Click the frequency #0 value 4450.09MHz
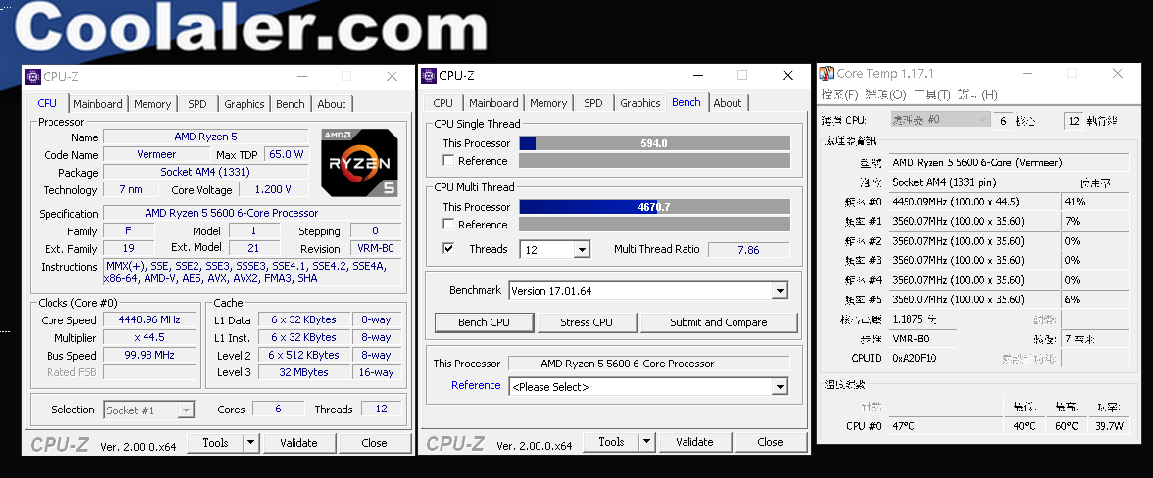 pyautogui.click(x=974, y=202)
